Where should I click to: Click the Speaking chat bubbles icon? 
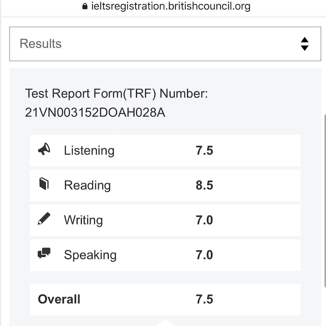[x=44, y=253]
